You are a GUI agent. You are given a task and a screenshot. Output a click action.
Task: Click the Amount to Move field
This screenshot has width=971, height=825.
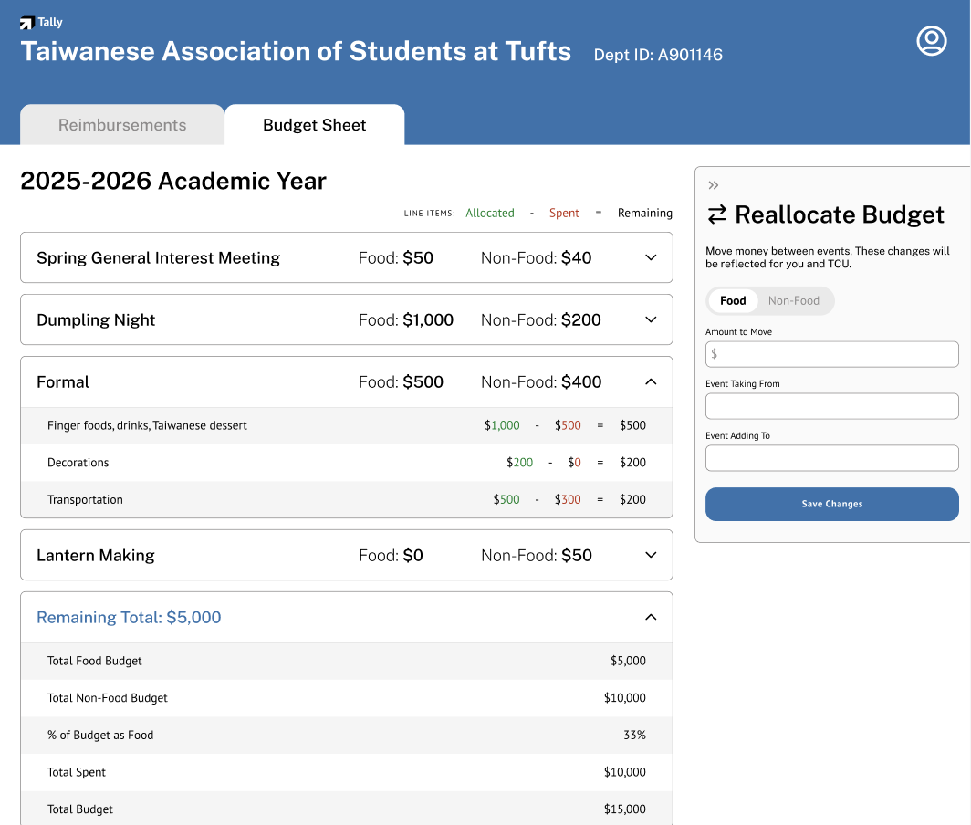831,354
